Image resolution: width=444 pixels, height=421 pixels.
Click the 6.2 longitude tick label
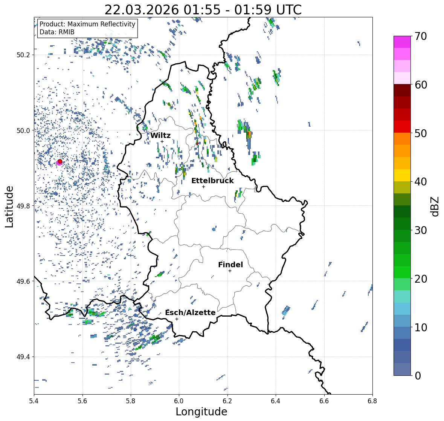(227, 401)
